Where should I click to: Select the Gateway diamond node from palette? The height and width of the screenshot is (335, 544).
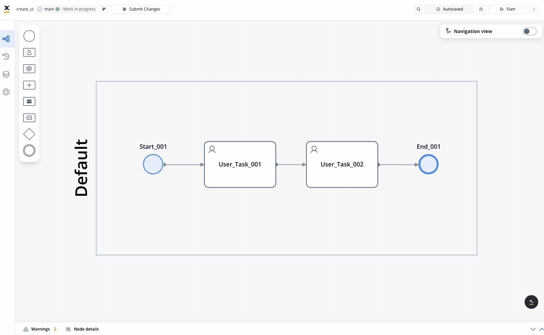point(29,134)
